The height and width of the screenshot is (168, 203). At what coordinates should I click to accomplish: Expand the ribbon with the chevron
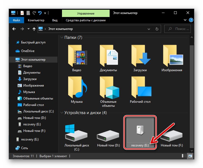click(x=185, y=20)
